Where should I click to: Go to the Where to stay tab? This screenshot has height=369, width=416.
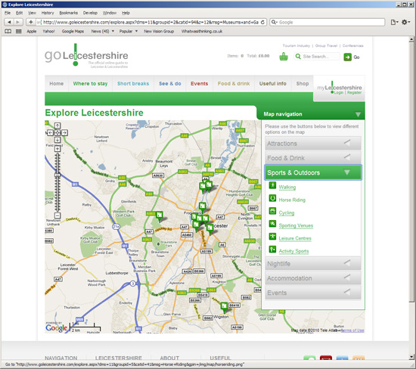[x=90, y=84]
